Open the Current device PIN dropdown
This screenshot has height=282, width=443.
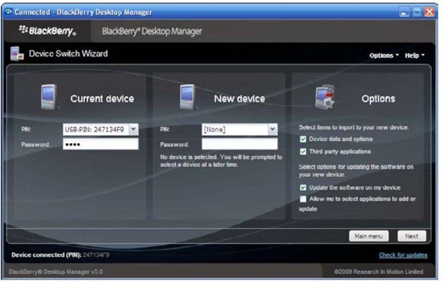tap(134, 129)
